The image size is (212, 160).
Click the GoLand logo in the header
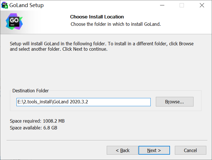click(14, 21)
